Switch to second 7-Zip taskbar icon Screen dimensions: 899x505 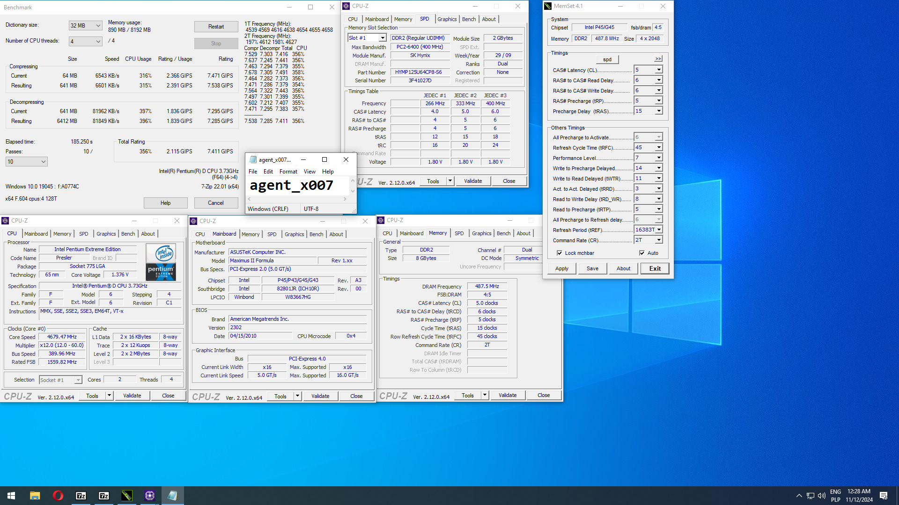point(103,496)
